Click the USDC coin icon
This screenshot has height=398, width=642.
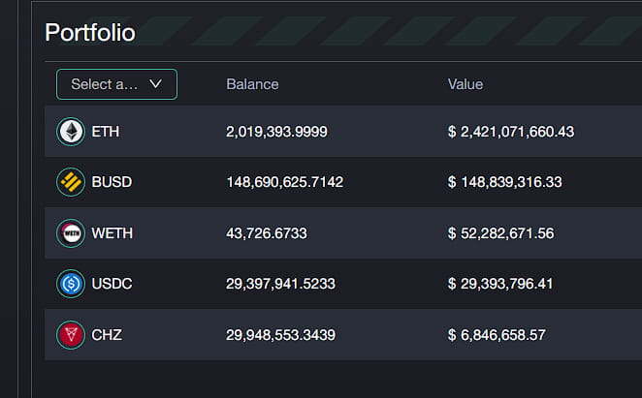point(71,284)
